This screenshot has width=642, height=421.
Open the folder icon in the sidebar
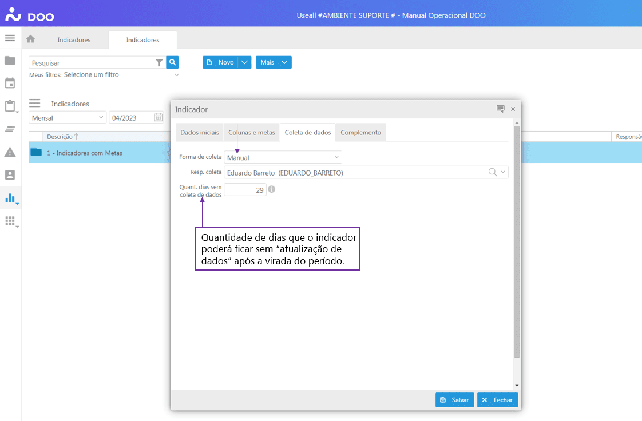[x=10, y=61]
